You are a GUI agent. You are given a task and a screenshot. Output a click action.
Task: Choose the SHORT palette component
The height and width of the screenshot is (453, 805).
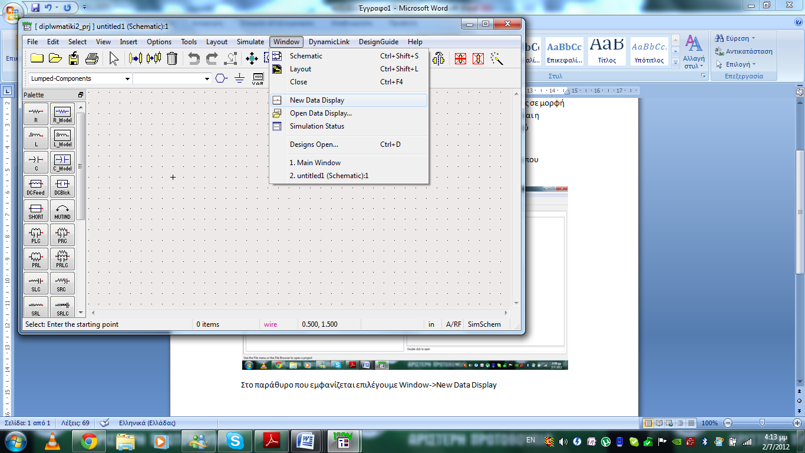click(36, 210)
